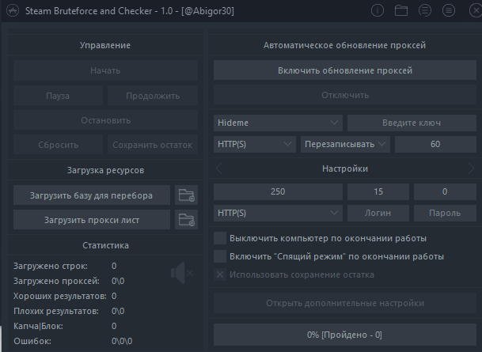Click the Плохих результатов: label
The image size is (482, 352).
(x=56, y=311)
